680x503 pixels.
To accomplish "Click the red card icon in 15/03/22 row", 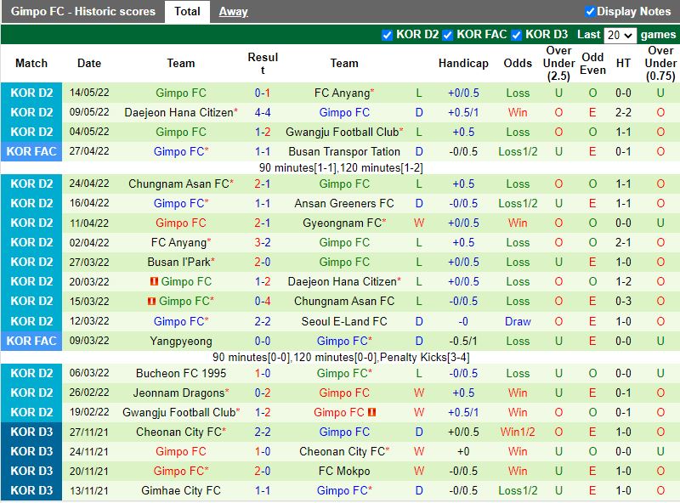I will click(151, 302).
